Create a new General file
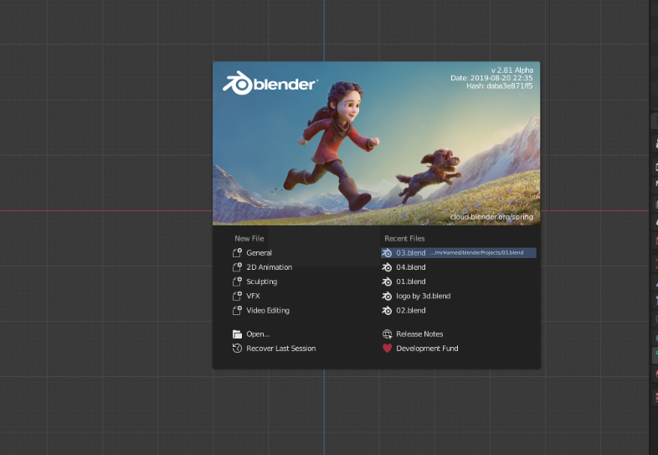This screenshot has height=455, width=658. pos(252,253)
